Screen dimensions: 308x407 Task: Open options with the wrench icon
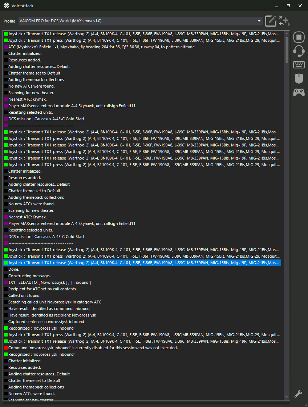pyautogui.click(x=298, y=394)
